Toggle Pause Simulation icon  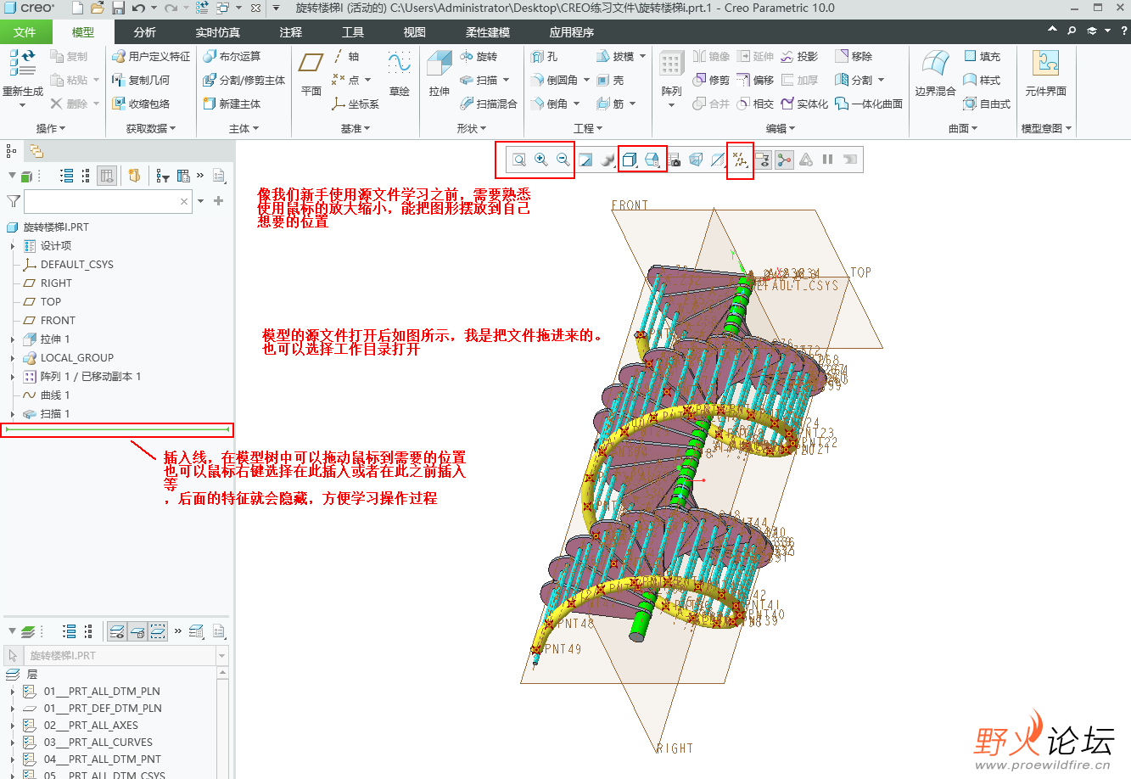point(827,160)
